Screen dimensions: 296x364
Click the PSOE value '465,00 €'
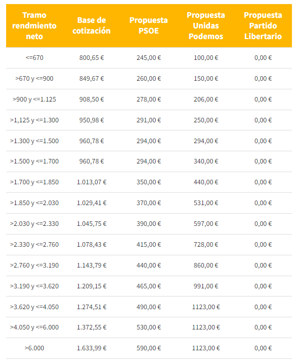[149, 286]
